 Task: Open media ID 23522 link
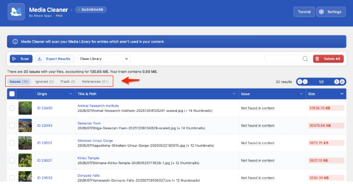click(x=45, y=143)
